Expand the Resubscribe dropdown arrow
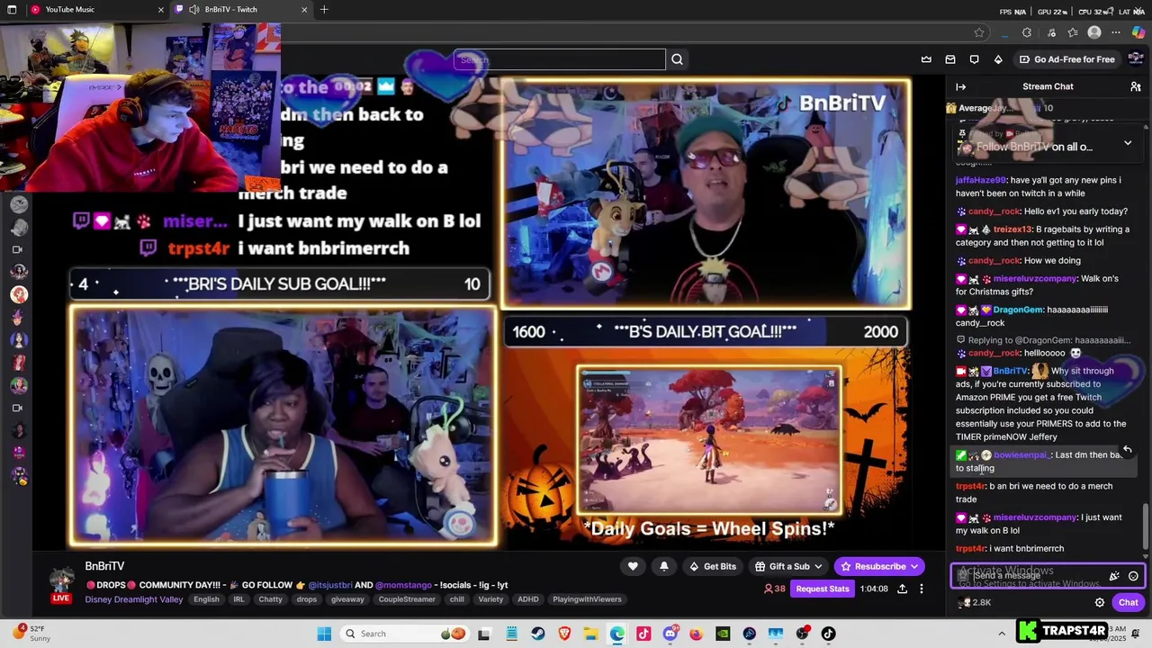The height and width of the screenshot is (648, 1152). pos(914,566)
